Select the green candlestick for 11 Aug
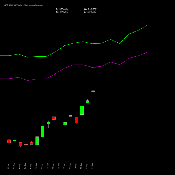175x175 pixels. [x=43, y=131]
